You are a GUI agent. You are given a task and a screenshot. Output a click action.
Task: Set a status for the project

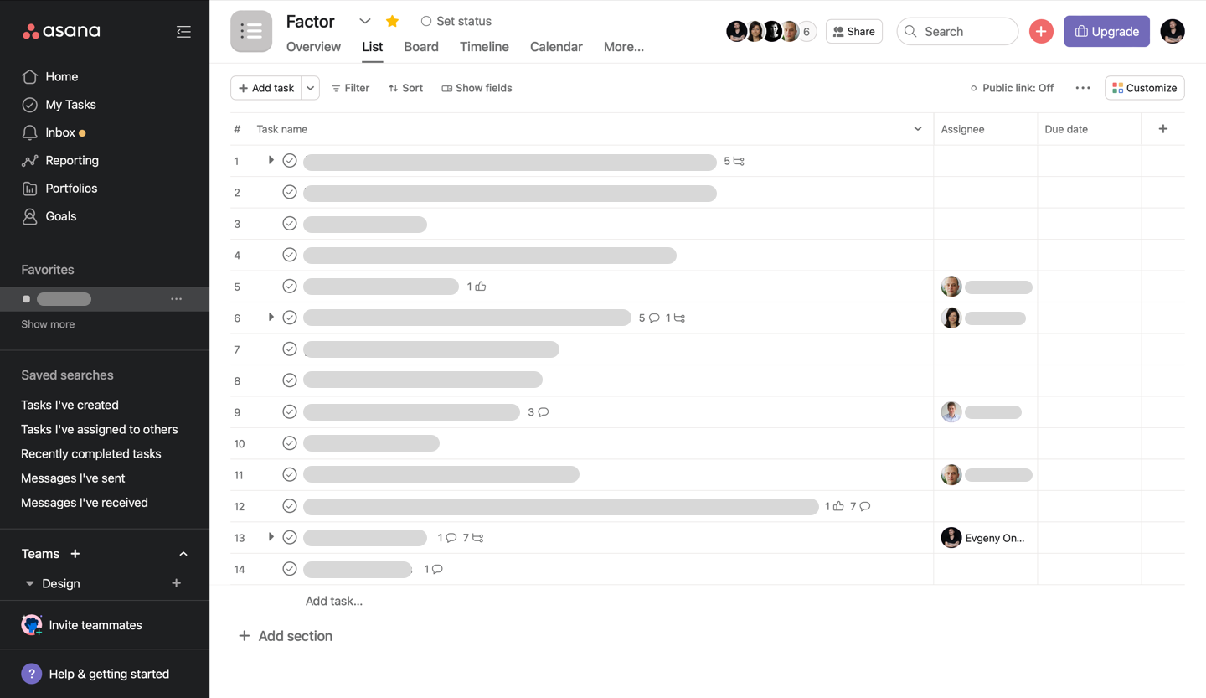click(x=456, y=21)
